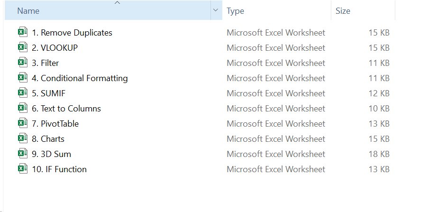Click the type text of the 10. IF Function row

pyautogui.click(x=276, y=169)
